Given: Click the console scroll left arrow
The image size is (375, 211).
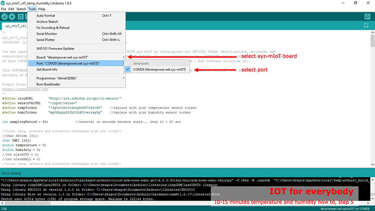Looking at the screenshot, I should point(2,203).
